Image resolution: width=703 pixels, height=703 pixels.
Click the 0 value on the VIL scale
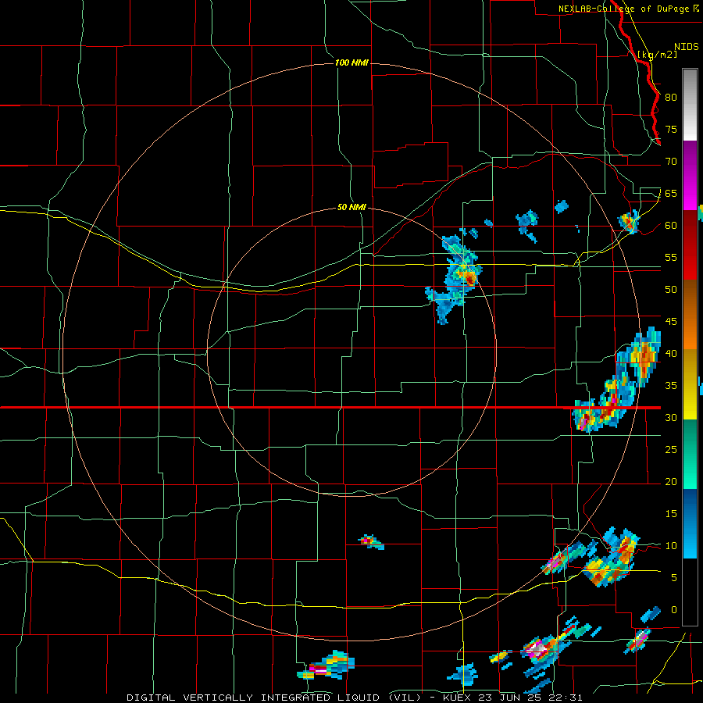[674, 610]
